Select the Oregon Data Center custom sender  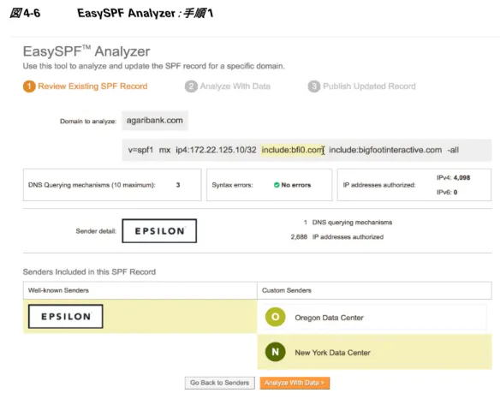pos(374,318)
